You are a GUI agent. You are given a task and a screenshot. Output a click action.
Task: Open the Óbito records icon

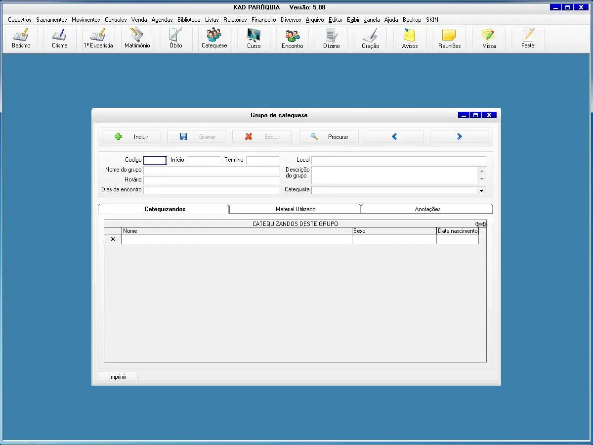[x=176, y=39]
